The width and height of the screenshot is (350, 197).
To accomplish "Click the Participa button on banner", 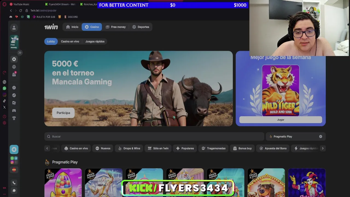I will [63, 113].
